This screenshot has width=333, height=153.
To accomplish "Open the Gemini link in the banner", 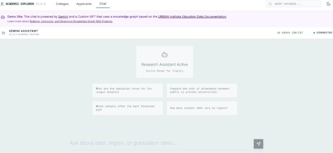I will tap(63, 17).
